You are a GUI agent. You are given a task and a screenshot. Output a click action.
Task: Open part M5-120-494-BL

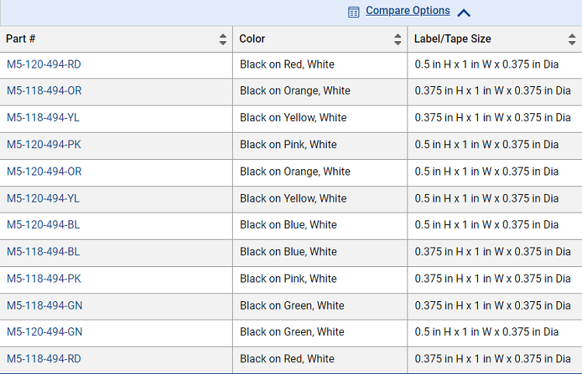[x=43, y=225]
